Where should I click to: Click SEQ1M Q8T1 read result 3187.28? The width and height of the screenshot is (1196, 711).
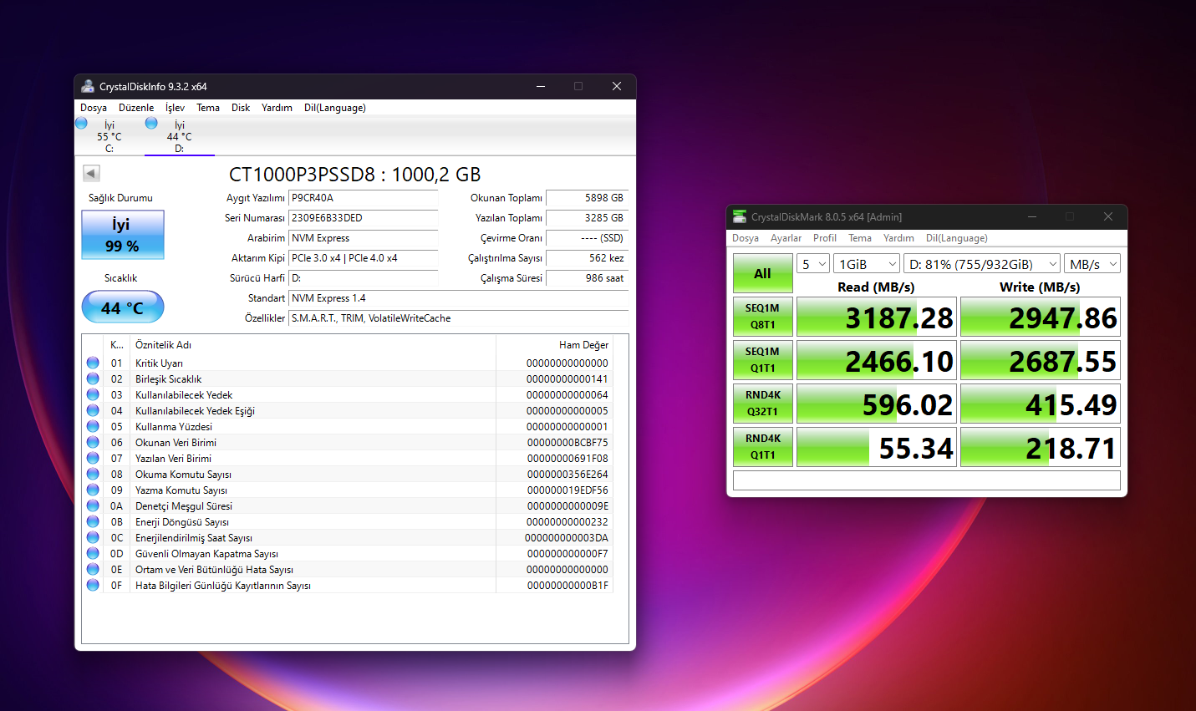877,317
